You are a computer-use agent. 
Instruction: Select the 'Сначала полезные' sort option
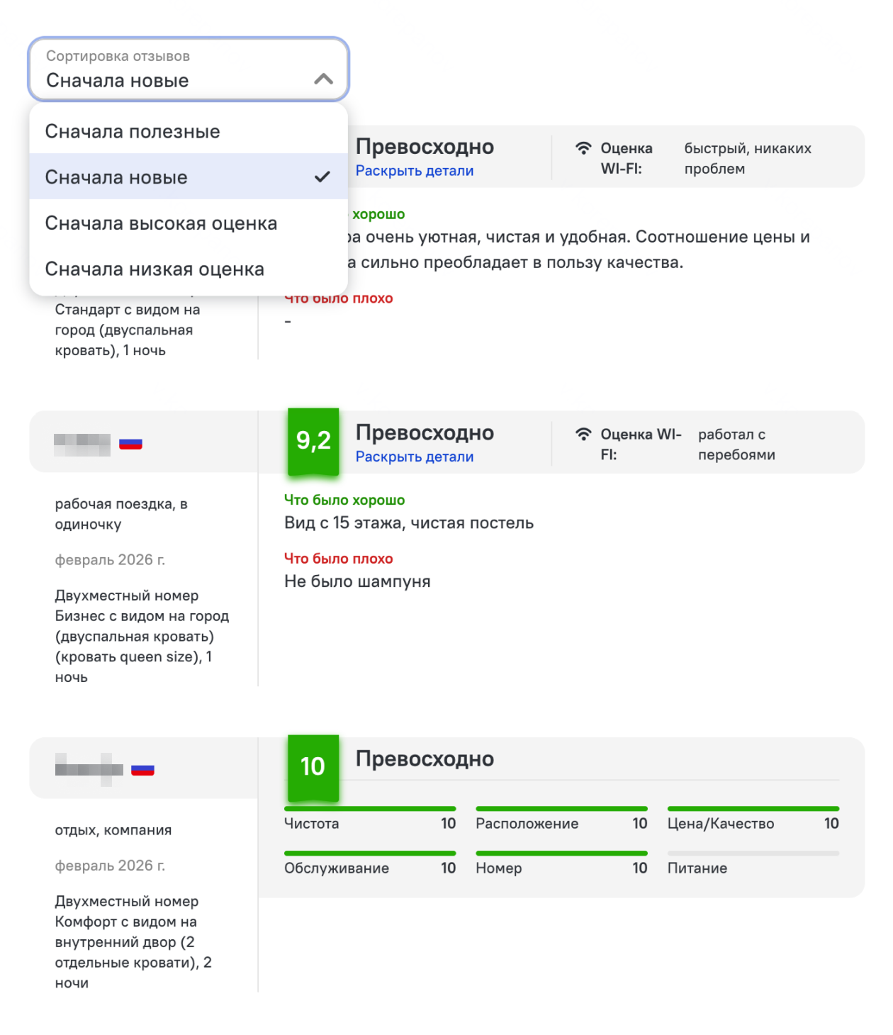click(133, 131)
